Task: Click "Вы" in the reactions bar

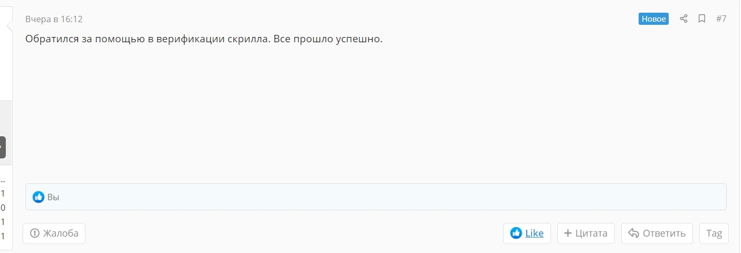Action: tap(53, 197)
